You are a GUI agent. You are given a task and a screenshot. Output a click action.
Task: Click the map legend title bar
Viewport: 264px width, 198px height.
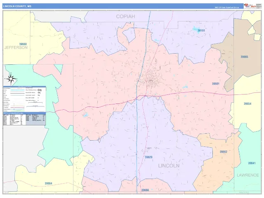click(x=25, y=87)
